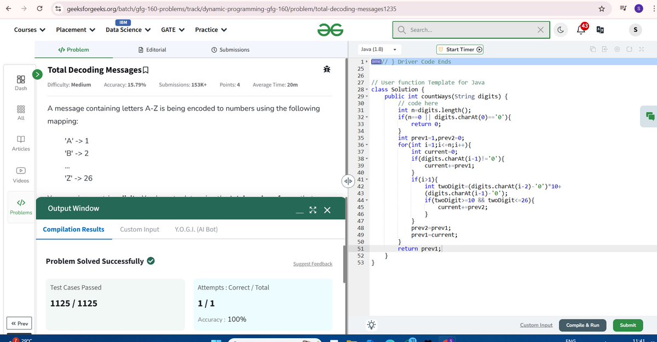This screenshot has width=657, height=342.
Task: Click the copy code icon
Action: [x=592, y=49]
